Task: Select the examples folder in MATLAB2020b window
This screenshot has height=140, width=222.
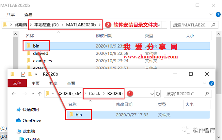Action: tap(42, 61)
